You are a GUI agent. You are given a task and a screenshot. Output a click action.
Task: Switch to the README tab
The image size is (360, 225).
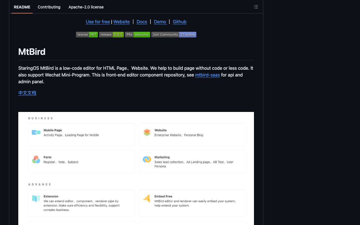pyautogui.click(x=22, y=7)
